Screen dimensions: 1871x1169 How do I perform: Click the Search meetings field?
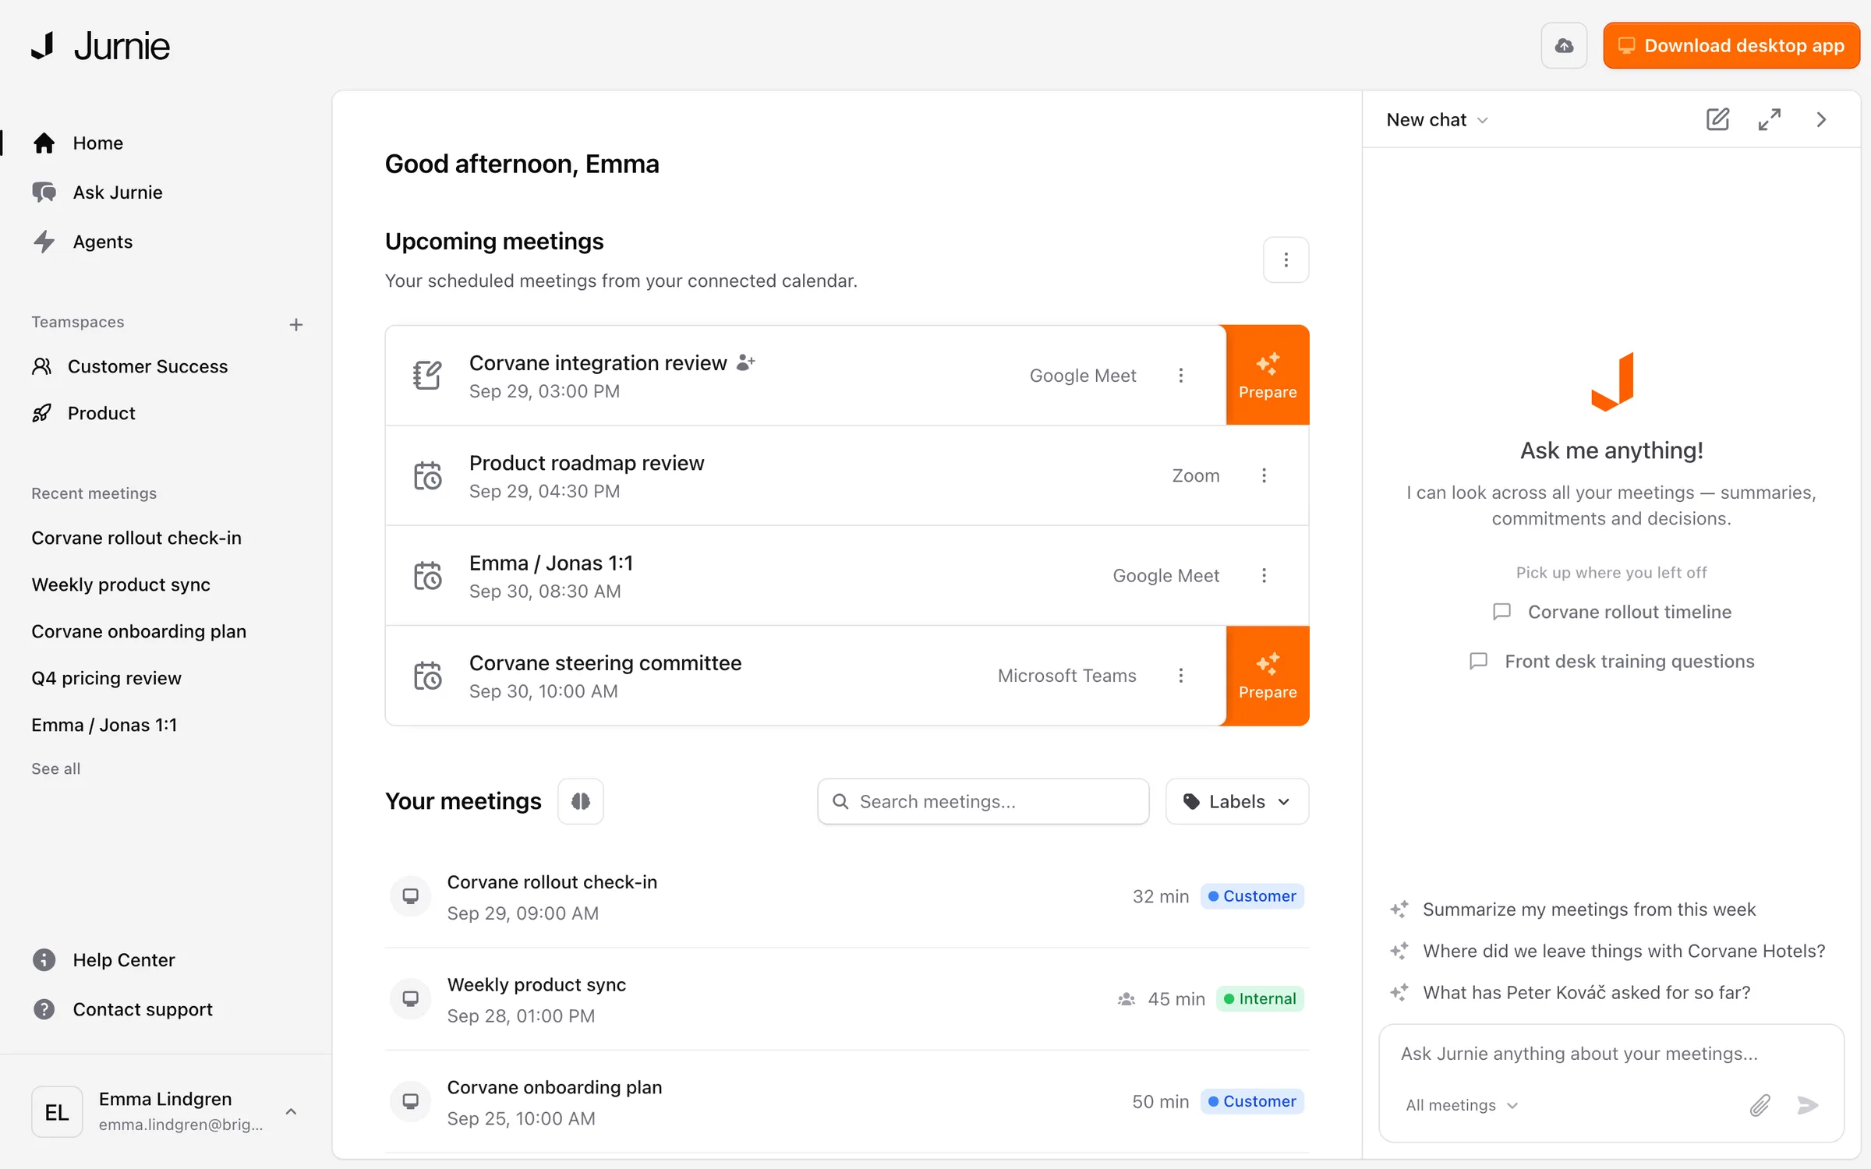point(983,801)
